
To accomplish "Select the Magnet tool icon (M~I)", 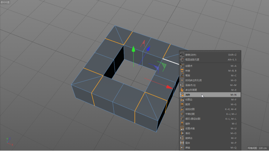I will point(182,123).
